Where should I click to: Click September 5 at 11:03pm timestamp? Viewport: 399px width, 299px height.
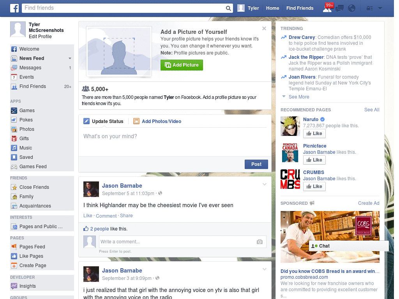point(128,193)
